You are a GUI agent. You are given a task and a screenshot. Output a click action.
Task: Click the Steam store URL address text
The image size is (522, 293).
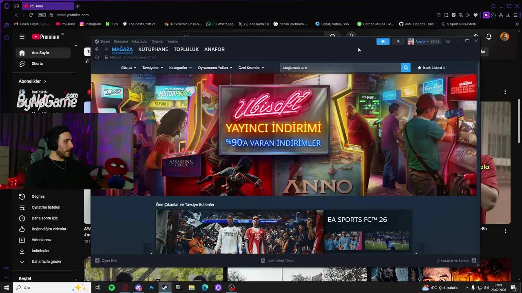tap(133, 57)
